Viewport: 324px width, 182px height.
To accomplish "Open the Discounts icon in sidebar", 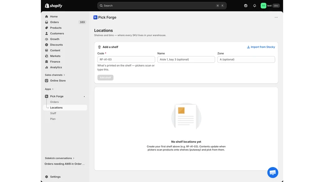I will (x=47, y=45).
